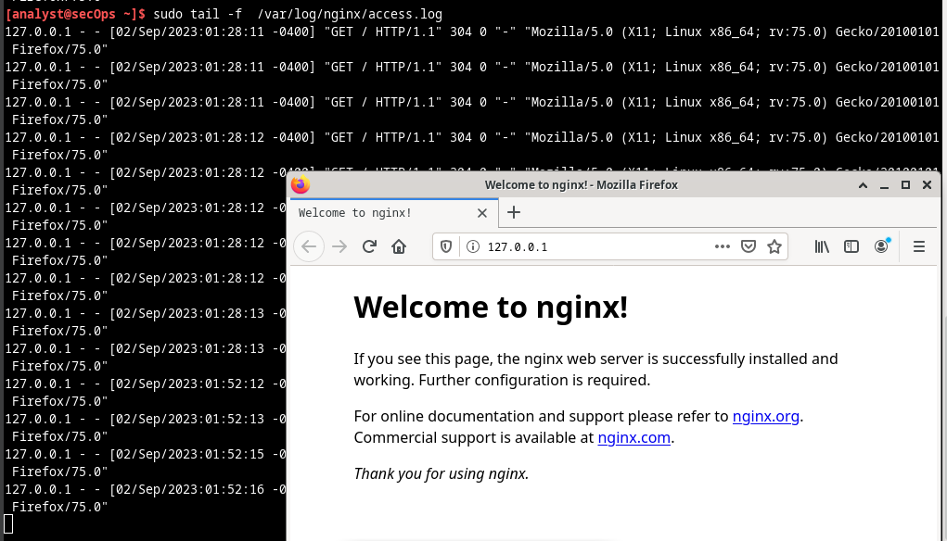Open a new tab with plus button
Screen dimensions: 947x541
tap(514, 212)
